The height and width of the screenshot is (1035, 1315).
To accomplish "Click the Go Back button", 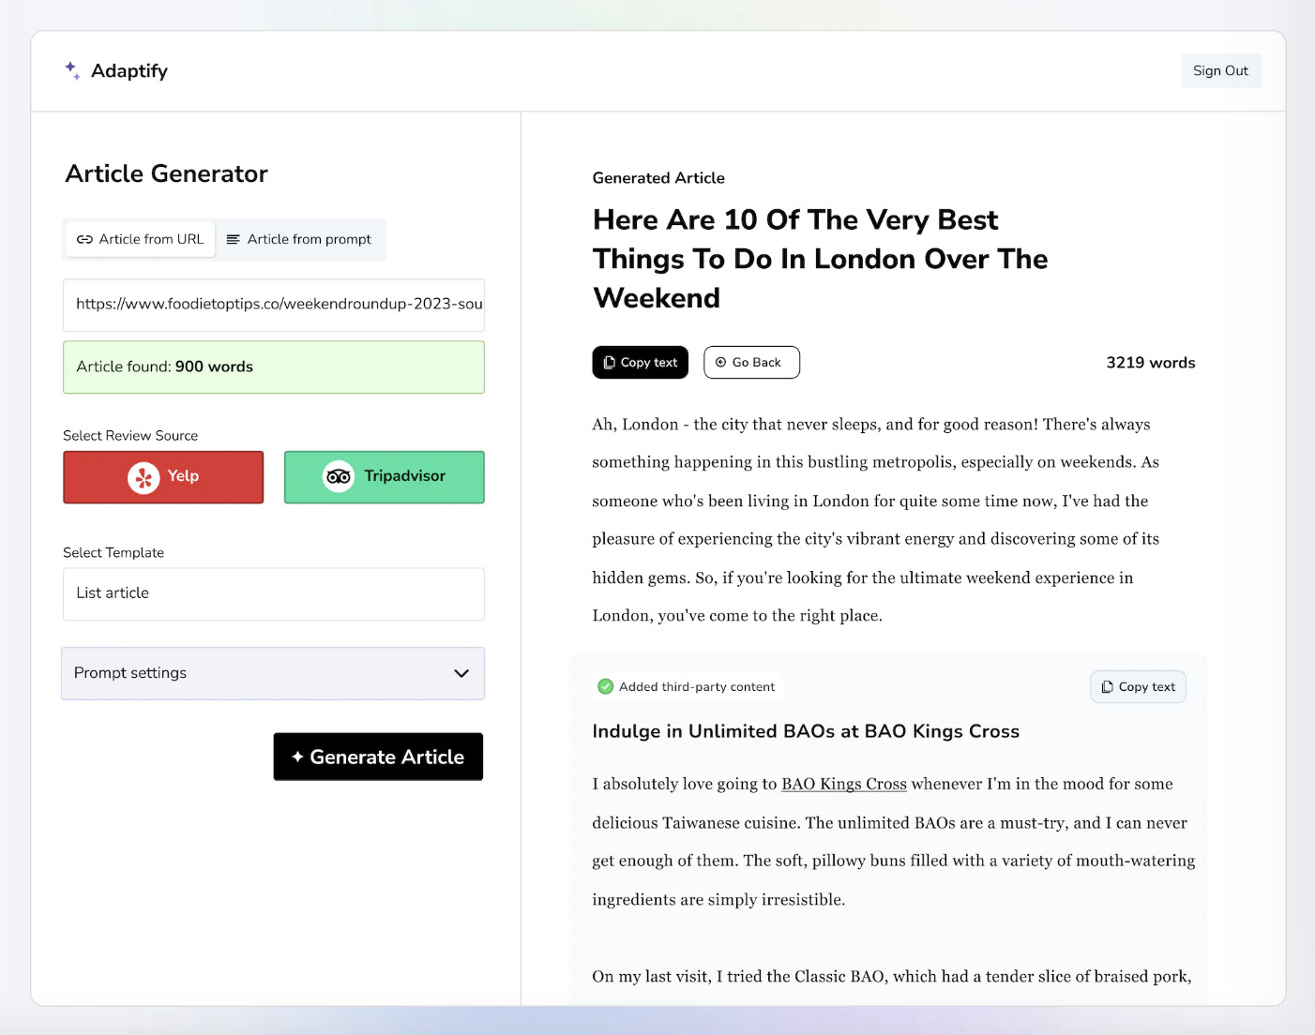I will click(x=751, y=362).
